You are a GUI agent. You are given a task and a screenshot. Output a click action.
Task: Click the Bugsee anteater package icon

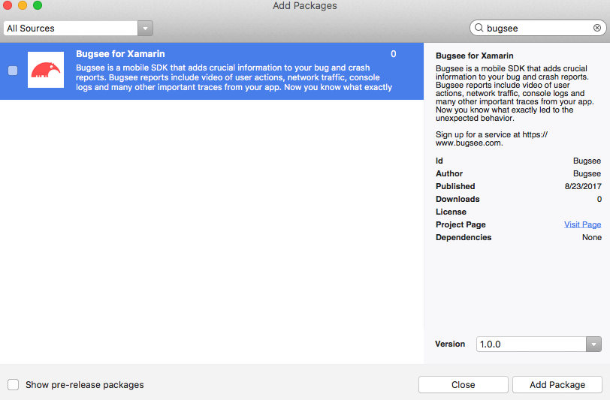coord(46,70)
